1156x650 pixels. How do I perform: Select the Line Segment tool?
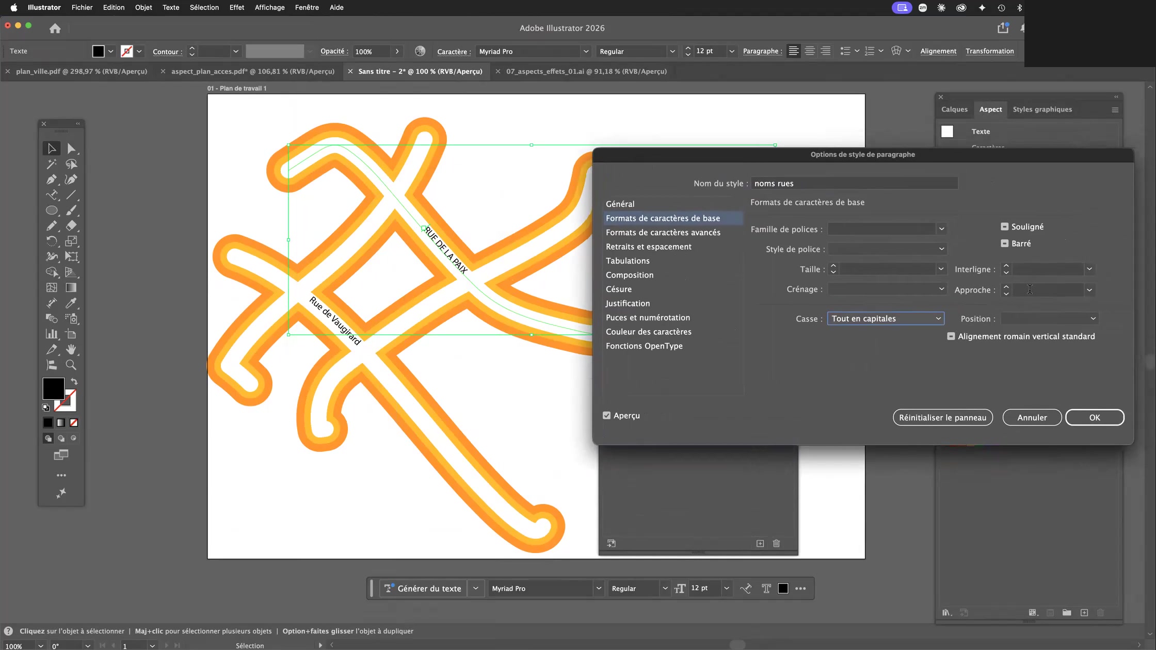(71, 195)
